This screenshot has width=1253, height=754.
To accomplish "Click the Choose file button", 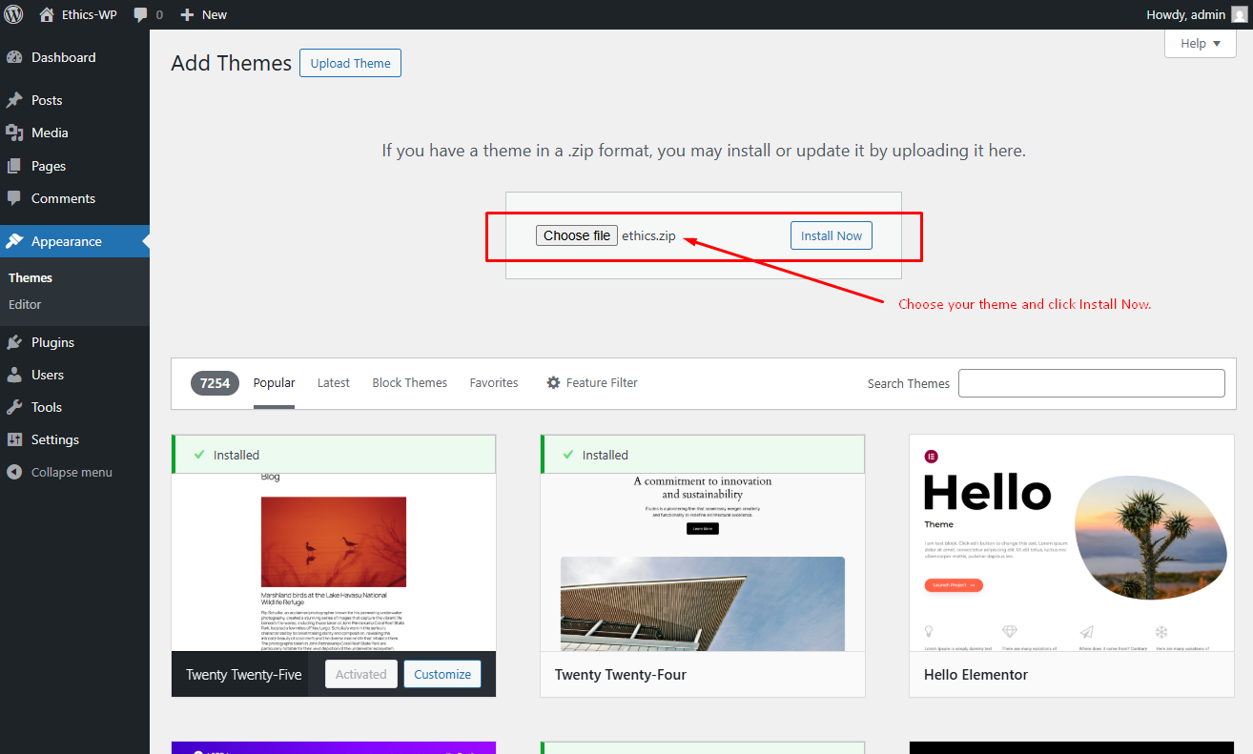I will (x=577, y=235).
